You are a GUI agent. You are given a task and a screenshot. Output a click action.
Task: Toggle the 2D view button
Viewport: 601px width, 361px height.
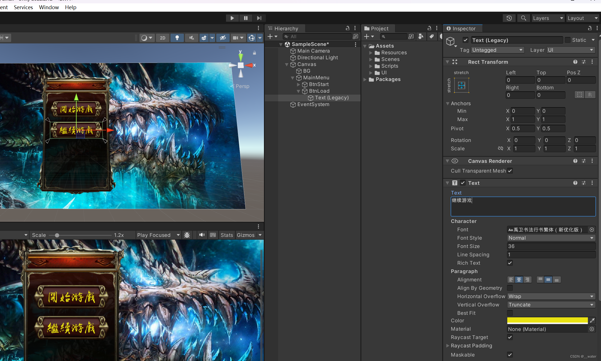(163, 38)
